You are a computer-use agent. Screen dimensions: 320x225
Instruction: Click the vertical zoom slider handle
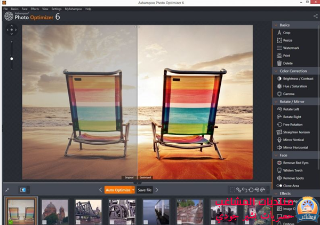pos(12,58)
